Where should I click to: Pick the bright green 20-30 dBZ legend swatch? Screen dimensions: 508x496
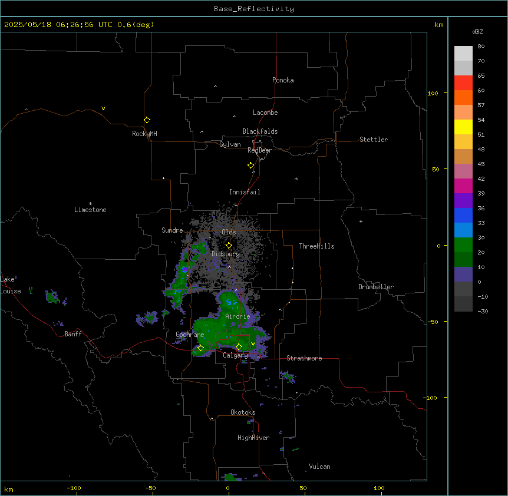click(463, 245)
